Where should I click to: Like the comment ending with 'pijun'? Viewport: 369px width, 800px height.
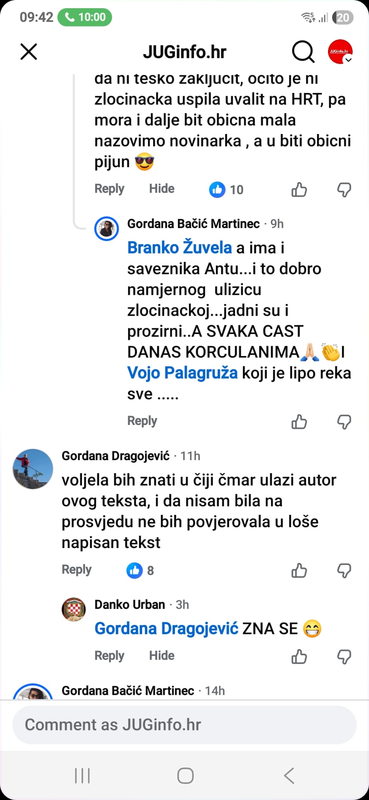(x=299, y=190)
